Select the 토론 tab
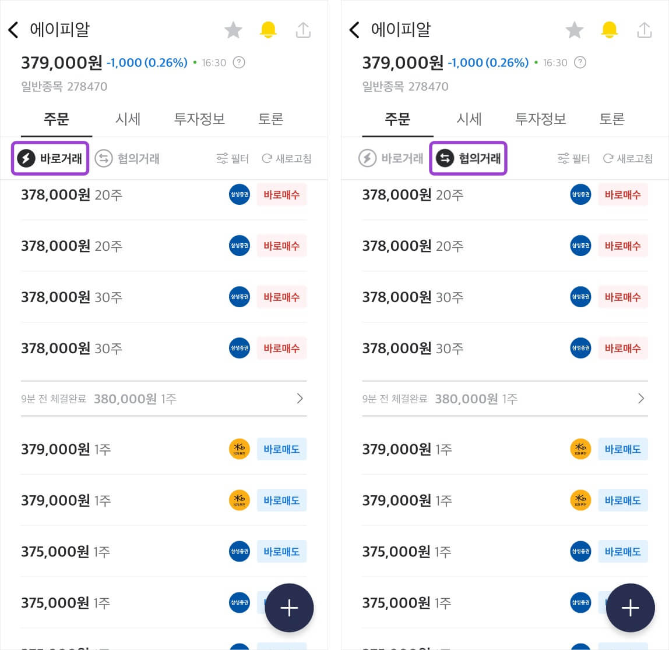 tap(270, 119)
